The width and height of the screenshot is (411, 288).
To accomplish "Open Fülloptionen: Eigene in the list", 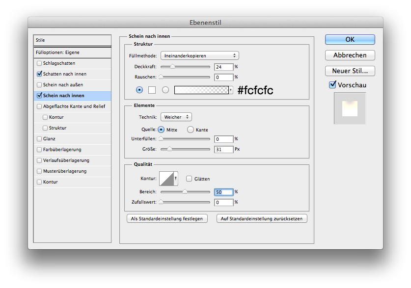I will [57, 52].
